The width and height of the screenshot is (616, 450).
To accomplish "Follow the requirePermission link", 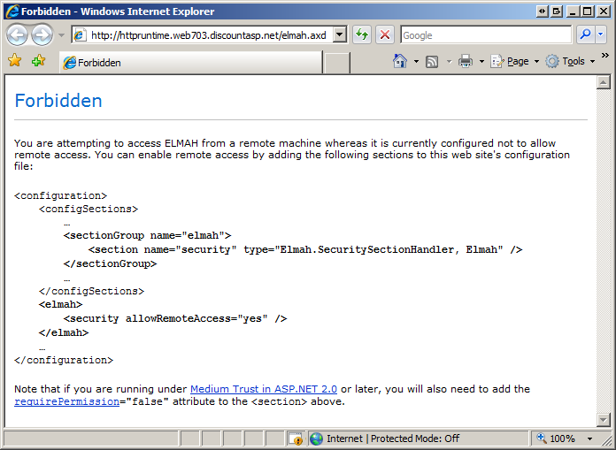I will pyautogui.click(x=66, y=401).
